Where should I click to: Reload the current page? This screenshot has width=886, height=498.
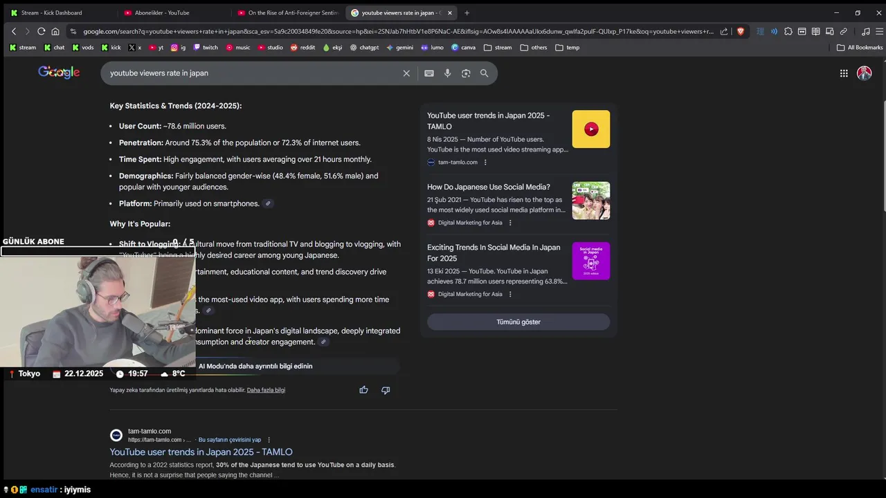(x=42, y=31)
